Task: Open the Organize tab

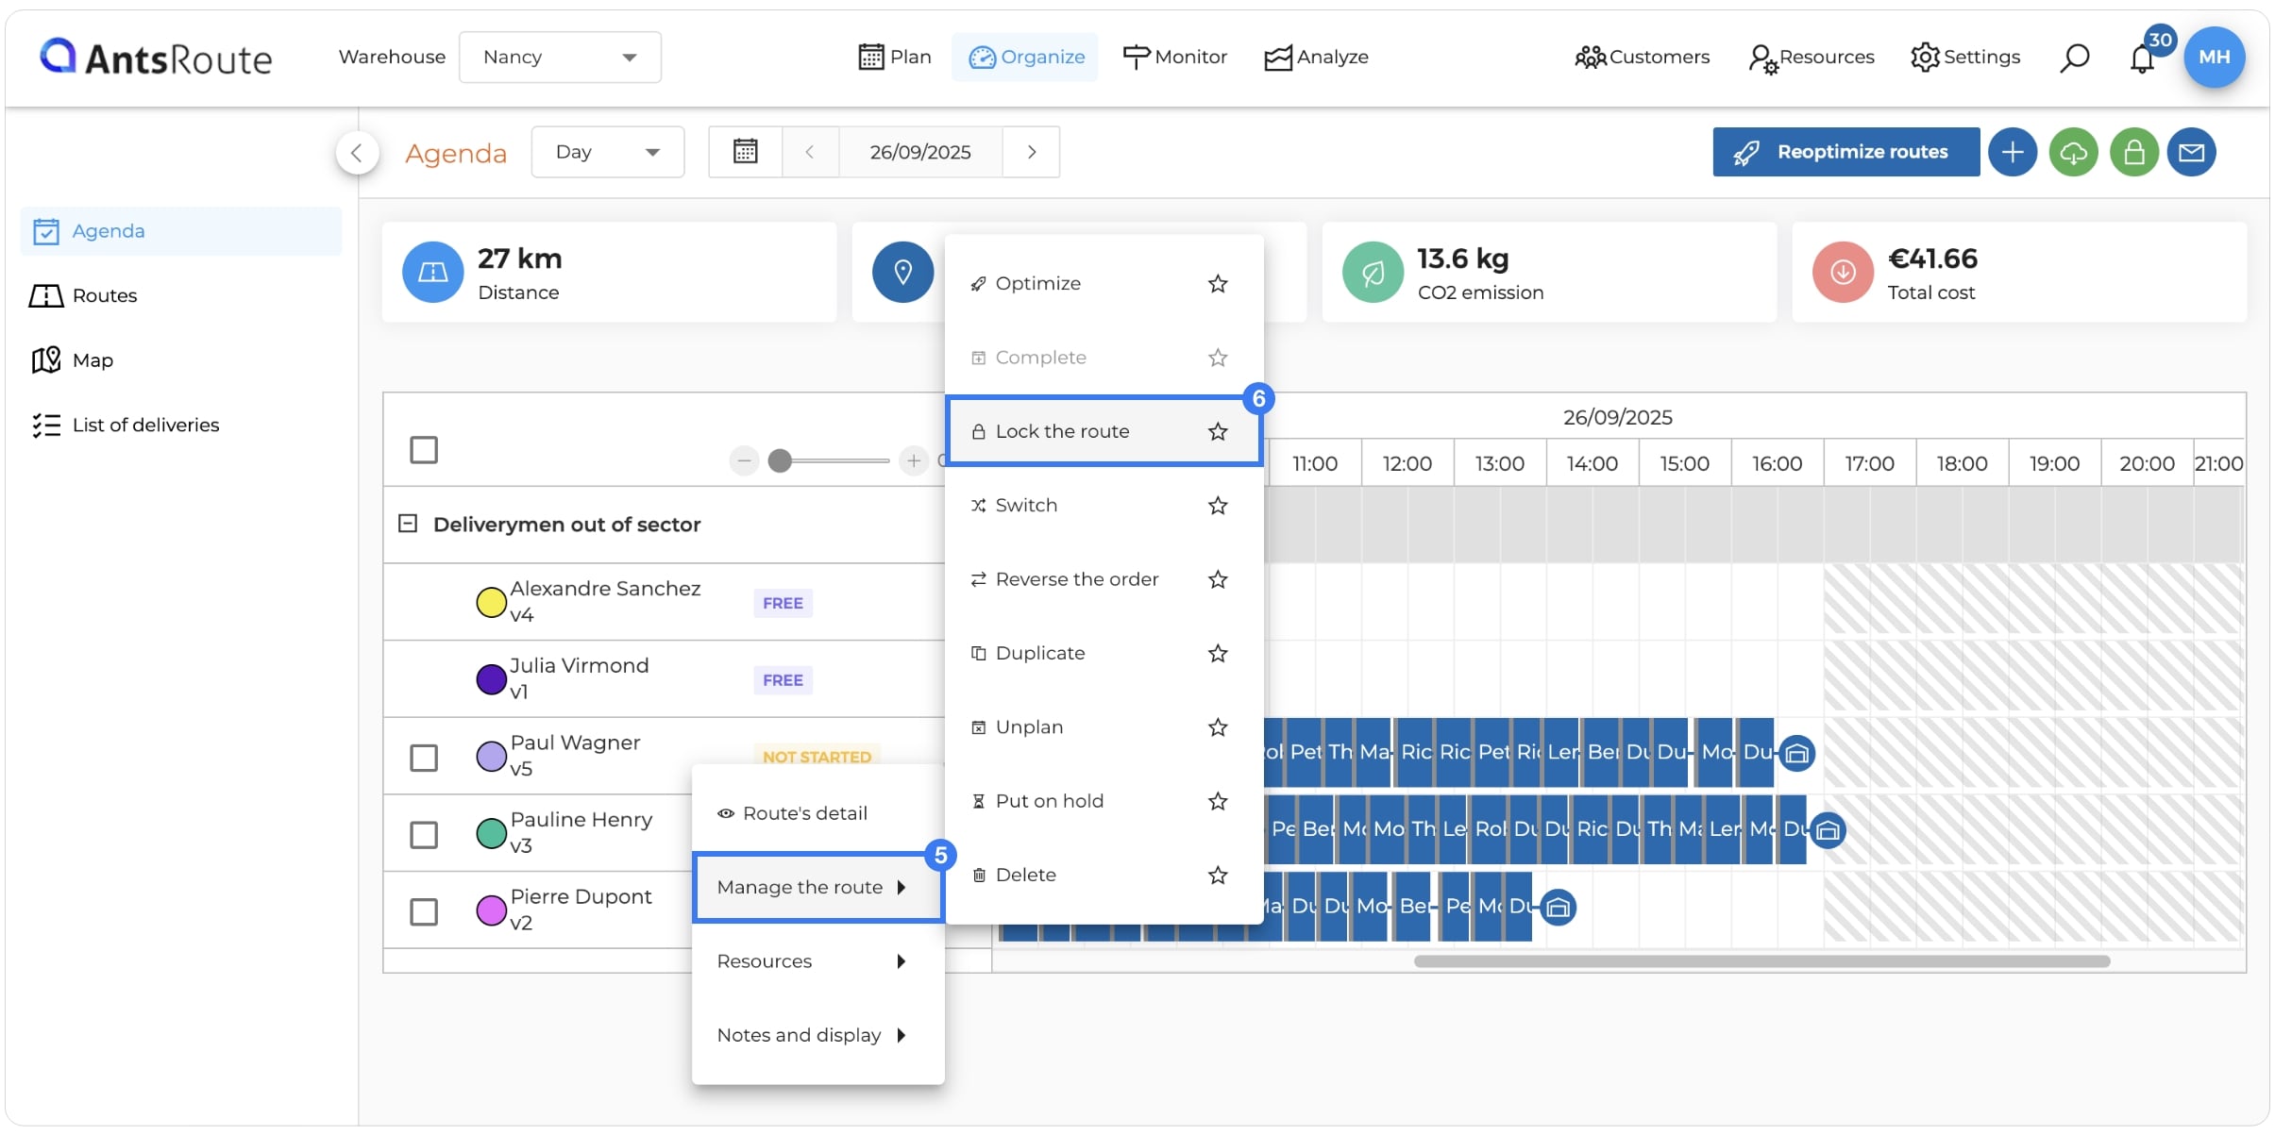Action: (1026, 57)
